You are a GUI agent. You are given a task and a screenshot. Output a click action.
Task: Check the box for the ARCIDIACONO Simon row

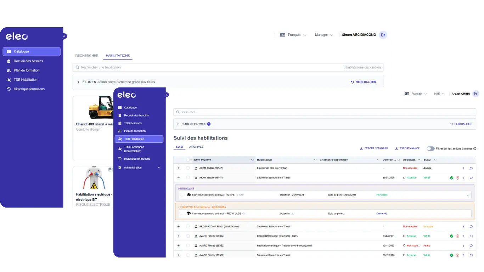188,226
